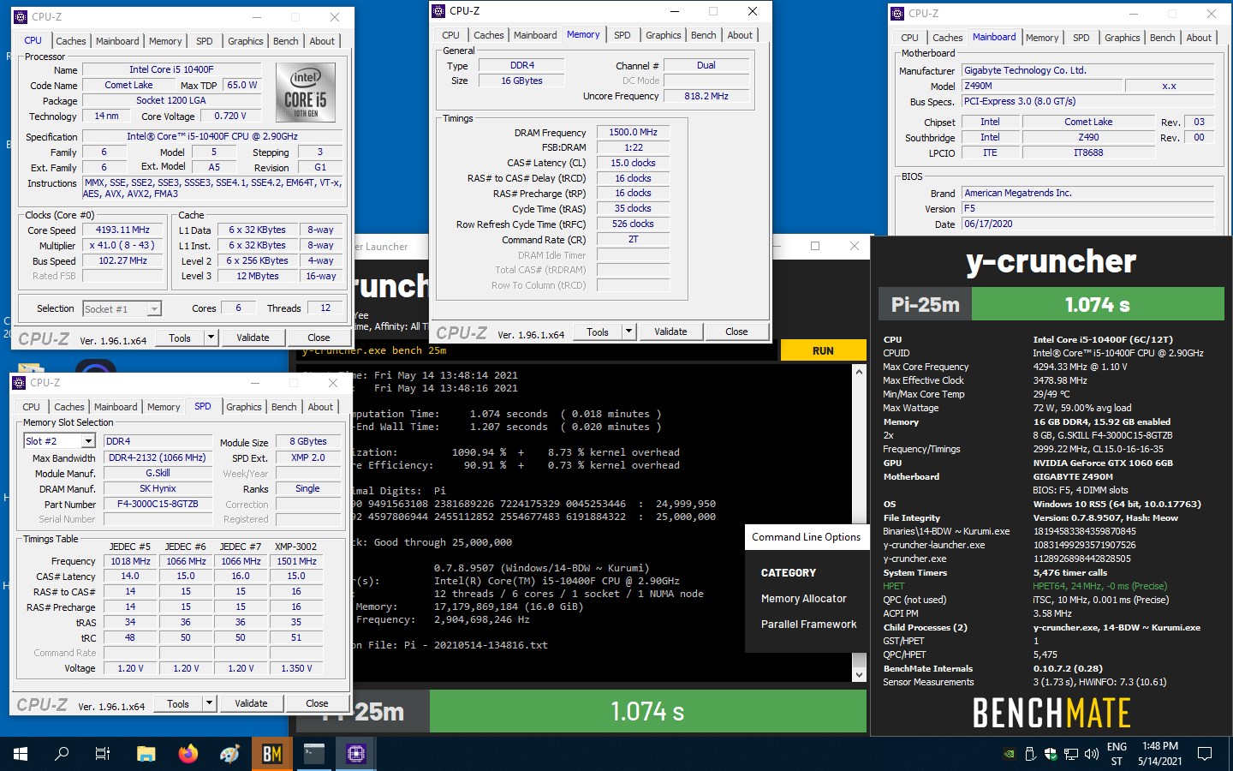Maximize the y-cruncher Launcher window
Viewport: 1233px width, 771px height.
coord(815,246)
